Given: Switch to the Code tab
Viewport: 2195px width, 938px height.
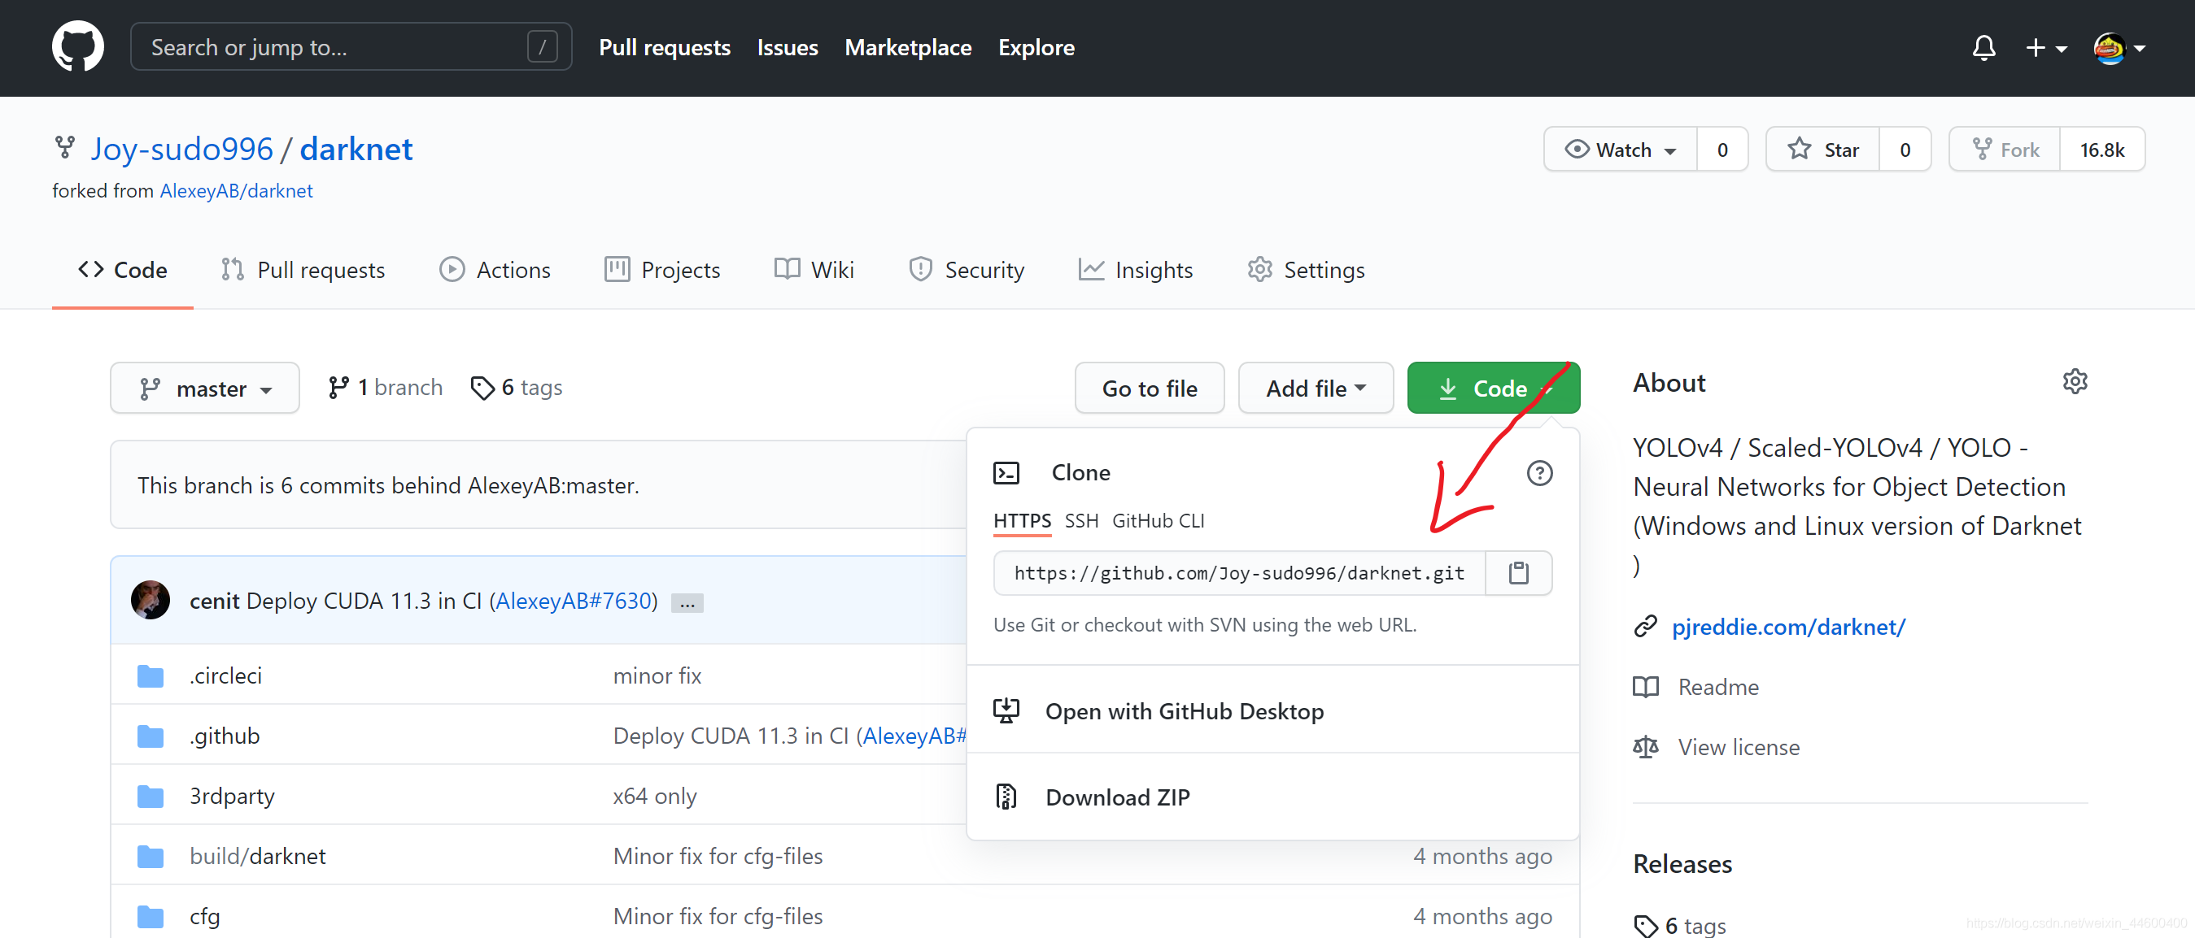Looking at the screenshot, I should point(123,271).
